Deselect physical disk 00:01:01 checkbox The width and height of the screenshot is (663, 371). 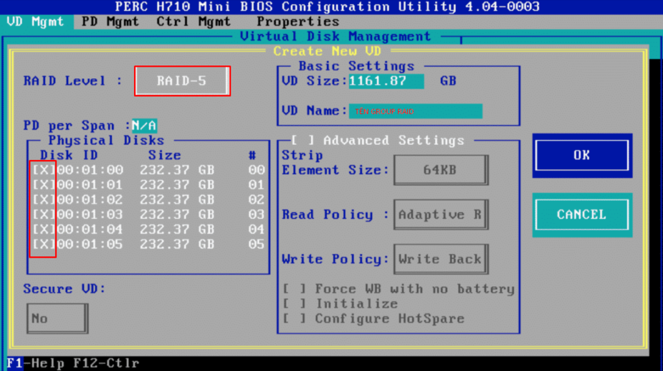43,185
